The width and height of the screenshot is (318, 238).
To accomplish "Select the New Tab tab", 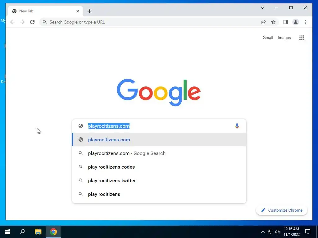I will pos(45,11).
